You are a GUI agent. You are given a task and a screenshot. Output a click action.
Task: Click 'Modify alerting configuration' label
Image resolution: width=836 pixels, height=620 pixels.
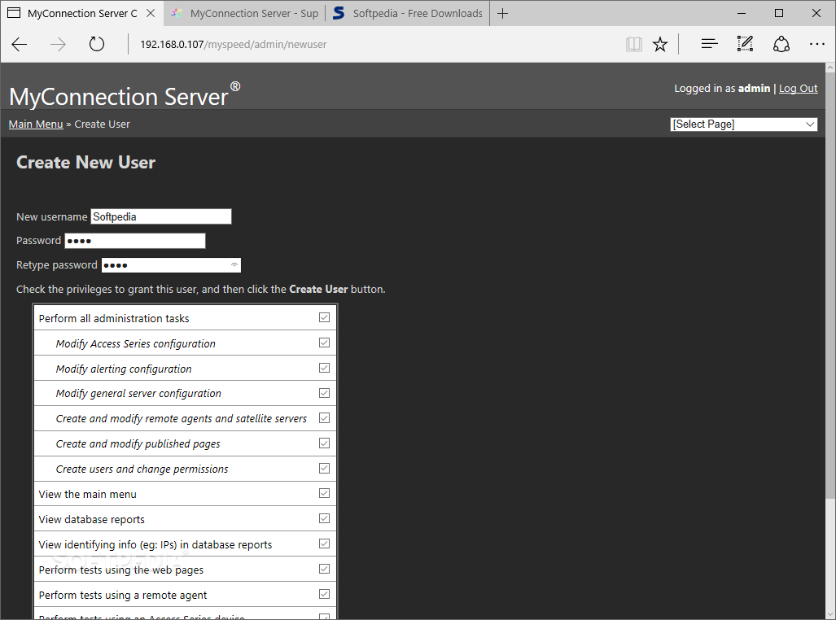(x=124, y=369)
